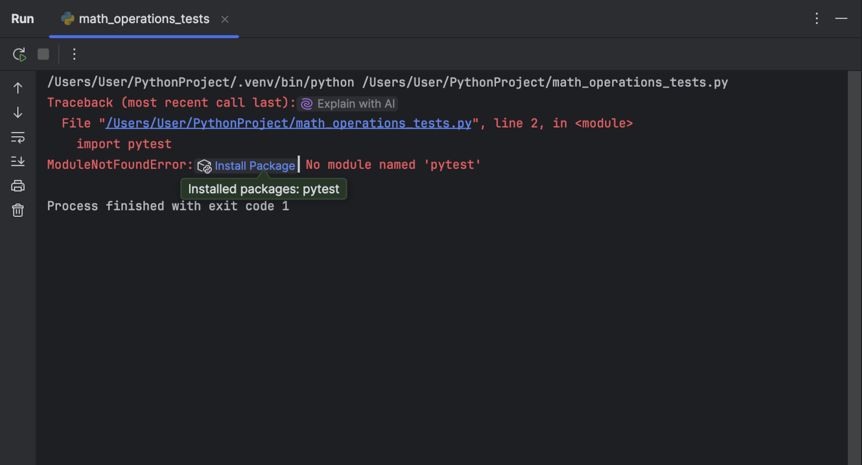Click Install Package for pytest
The height and width of the screenshot is (465, 862).
(x=254, y=166)
